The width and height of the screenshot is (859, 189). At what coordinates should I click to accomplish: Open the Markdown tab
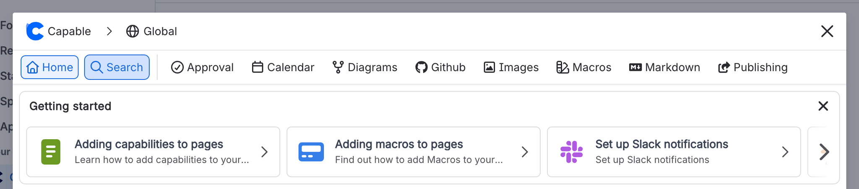[664, 67]
